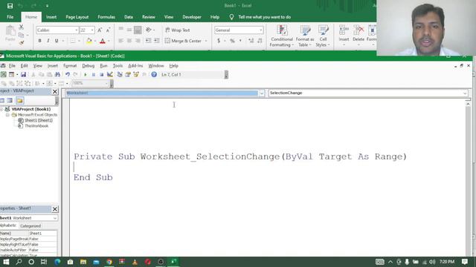Viewport: 476px width, 267px height.
Task: Open Merge & Center dropdown arrow
Action: tap(206, 41)
